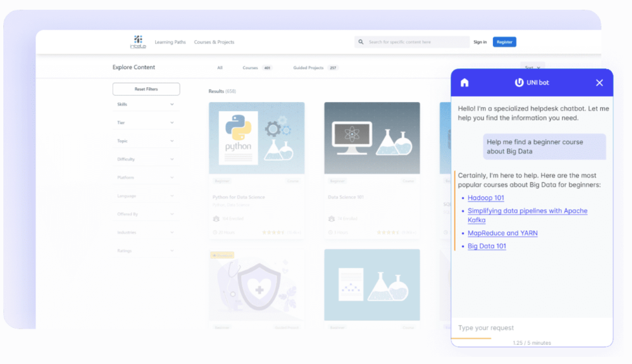Expand the Topic filter

[145, 141]
